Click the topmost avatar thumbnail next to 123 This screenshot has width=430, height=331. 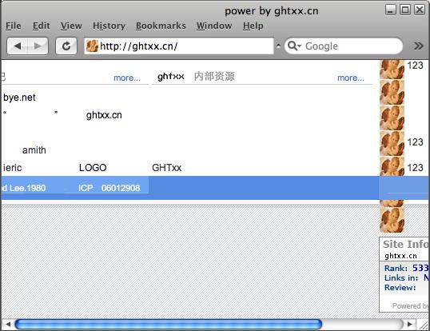pos(392,69)
